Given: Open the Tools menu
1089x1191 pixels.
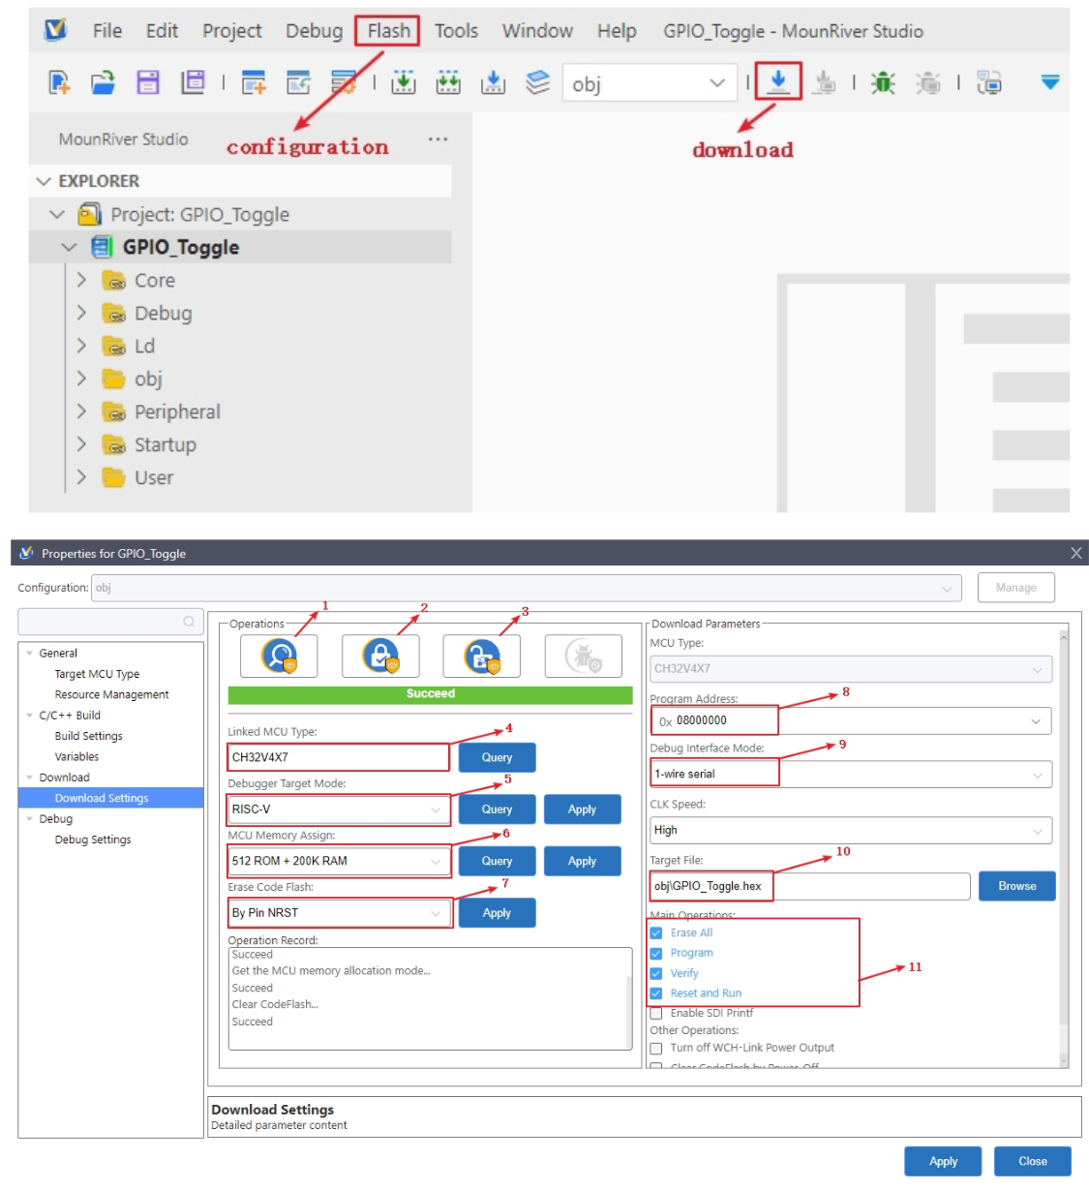Looking at the screenshot, I should [x=456, y=31].
